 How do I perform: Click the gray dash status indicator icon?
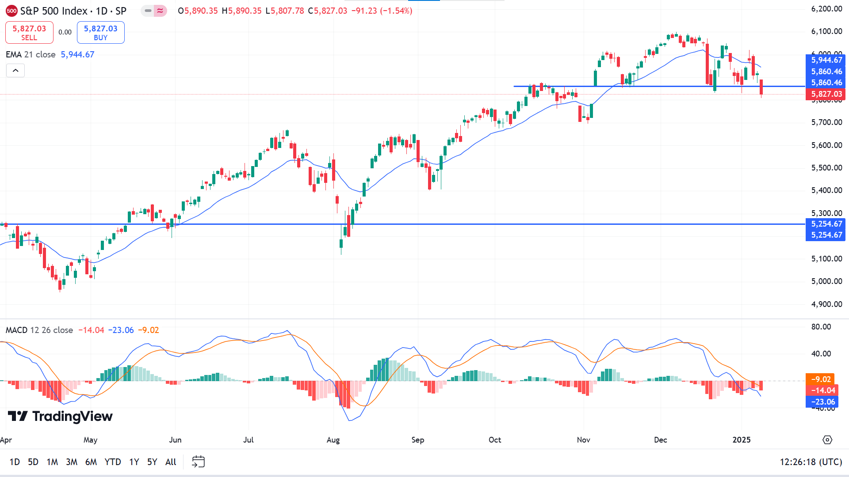tap(148, 11)
